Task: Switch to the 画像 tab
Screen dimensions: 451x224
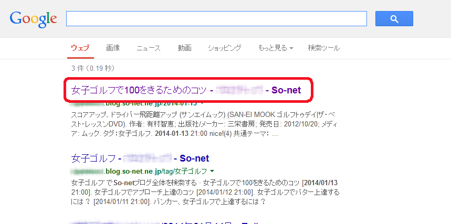Action: click(113, 48)
